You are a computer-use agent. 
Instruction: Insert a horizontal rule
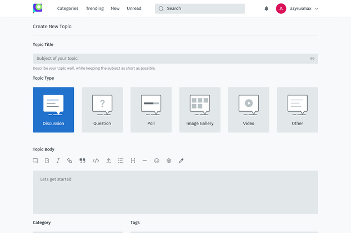(144, 160)
